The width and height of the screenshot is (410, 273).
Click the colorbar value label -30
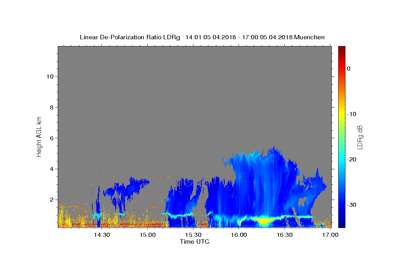click(x=352, y=205)
